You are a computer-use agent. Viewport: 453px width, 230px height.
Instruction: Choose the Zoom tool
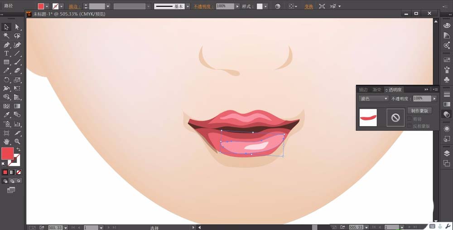tap(17, 142)
